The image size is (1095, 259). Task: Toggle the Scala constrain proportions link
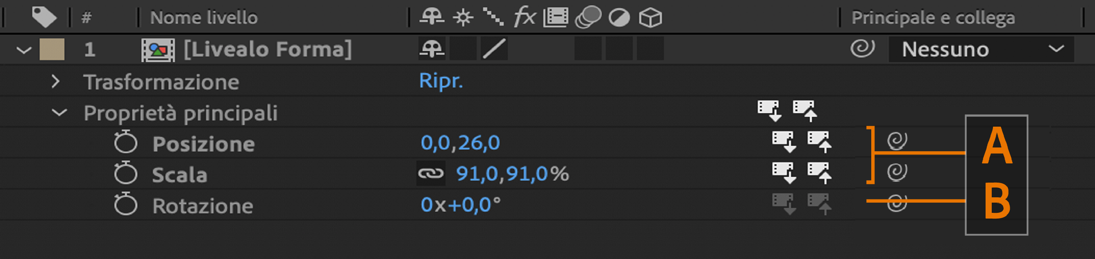[431, 173]
